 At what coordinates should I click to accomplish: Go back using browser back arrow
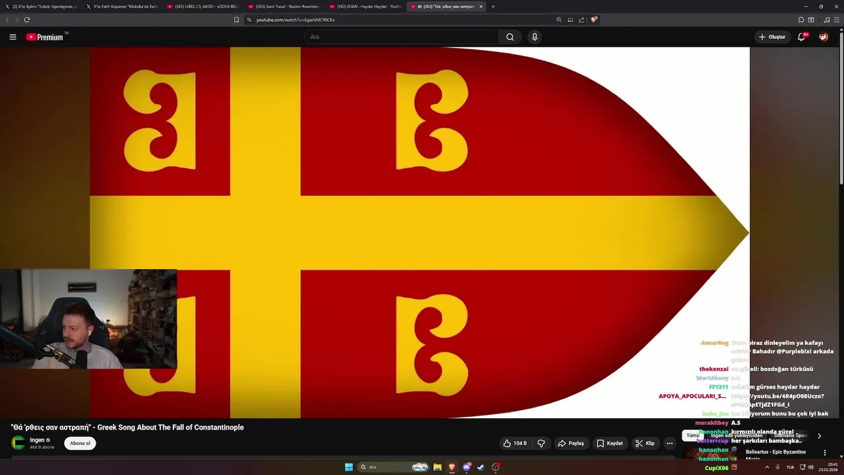pyautogui.click(x=8, y=20)
